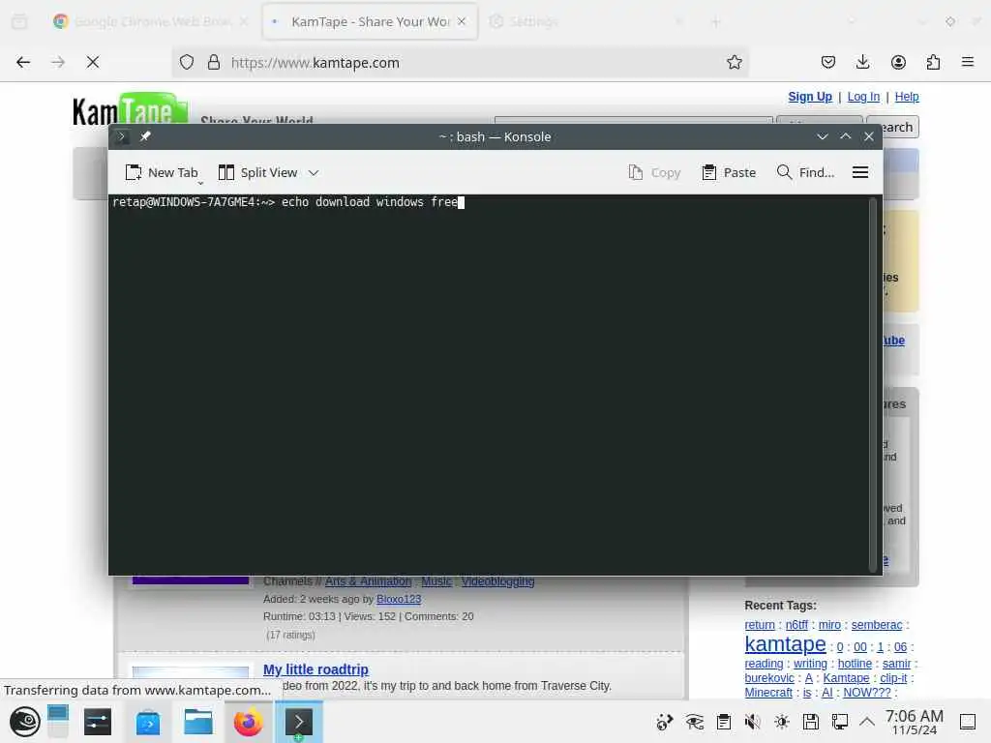Viewport: 991px width, 743px height.
Task: Click the Sign Up link
Action: coord(810,97)
